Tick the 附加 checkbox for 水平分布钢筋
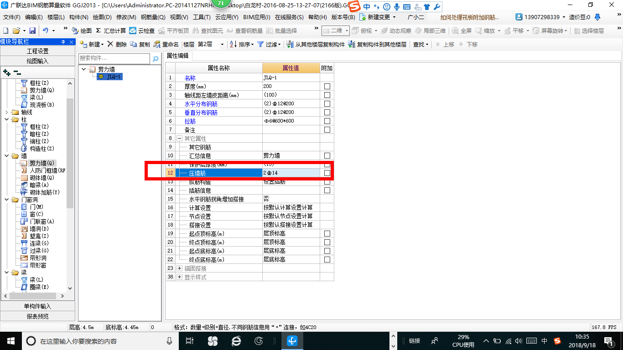 tap(327, 103)
